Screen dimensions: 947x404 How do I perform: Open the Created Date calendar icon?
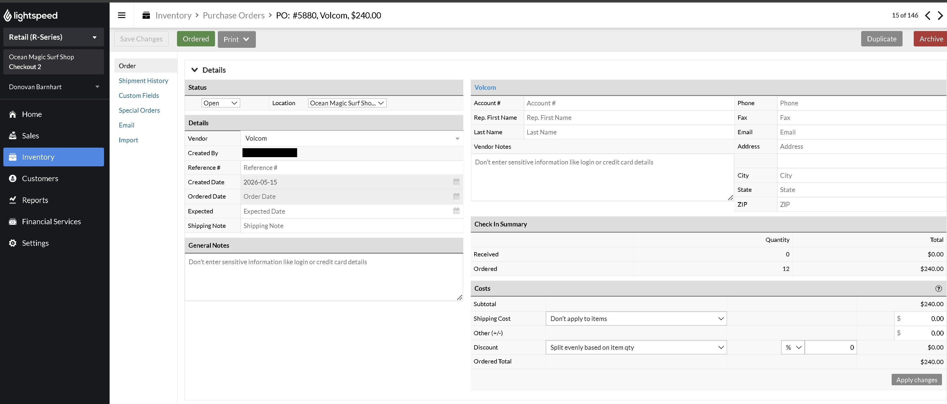456,182
